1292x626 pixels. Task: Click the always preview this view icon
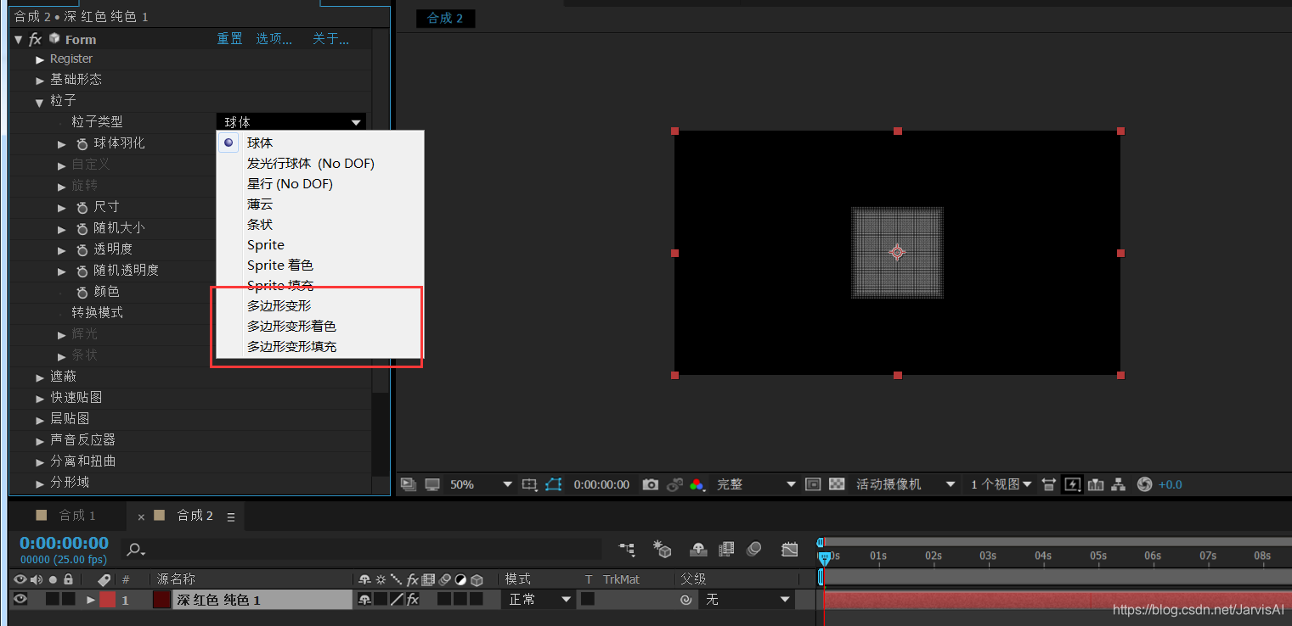click(x=409, y=484)
